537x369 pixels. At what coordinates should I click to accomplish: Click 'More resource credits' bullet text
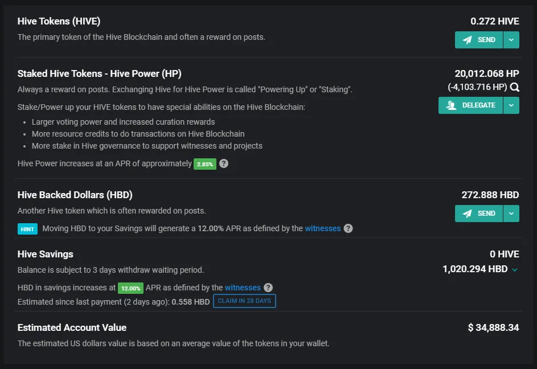(138, 134)
